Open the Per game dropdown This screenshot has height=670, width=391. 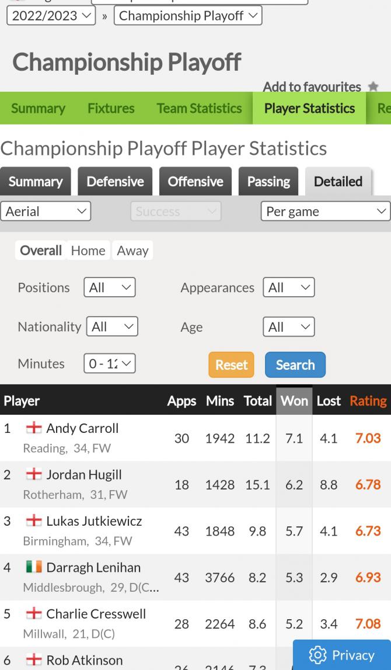click(x=325, y=211)
